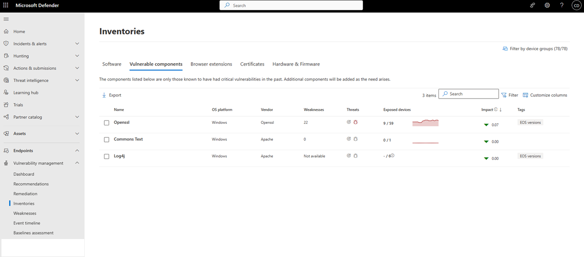The image size is (584, 257).
Task: Open the Commons Text component name
Action: 128,139
